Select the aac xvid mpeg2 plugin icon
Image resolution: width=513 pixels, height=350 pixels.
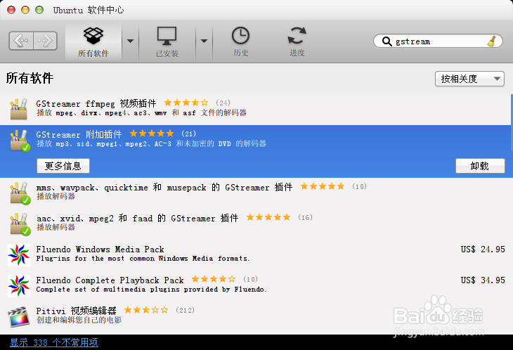(20, 224)
